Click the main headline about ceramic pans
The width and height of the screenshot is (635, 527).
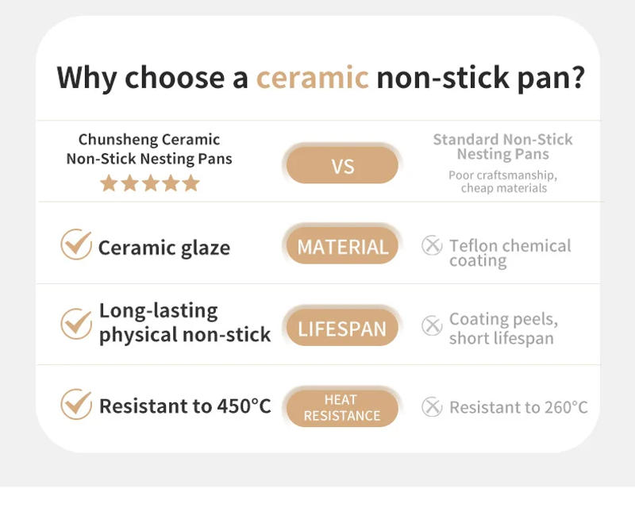click(321, 78)
